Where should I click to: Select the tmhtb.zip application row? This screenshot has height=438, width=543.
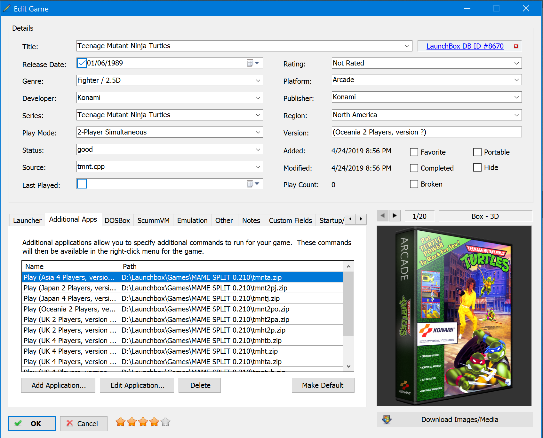point(182,341)
